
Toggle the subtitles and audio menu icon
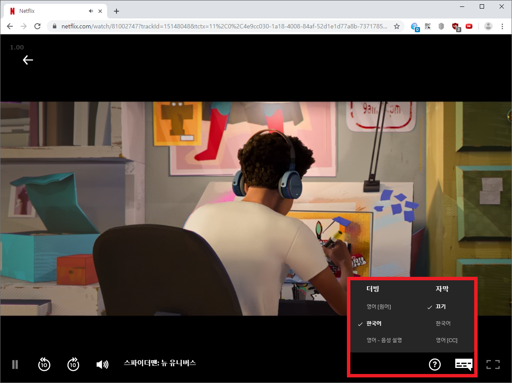pyautogui.click(x=464, y=365)
